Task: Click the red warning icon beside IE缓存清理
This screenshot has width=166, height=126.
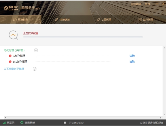Action: click(x=10, y=56)
